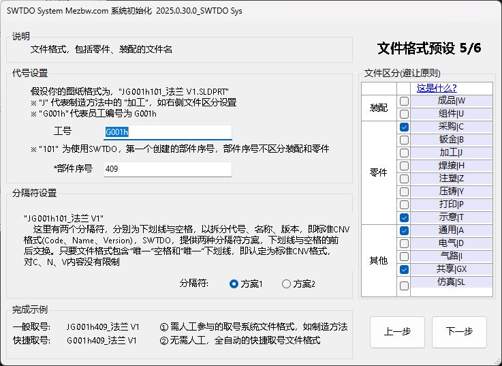Uncheck the 共享|GX checkbox
Screen dimensions: 502x366
(x=405, y=269)
